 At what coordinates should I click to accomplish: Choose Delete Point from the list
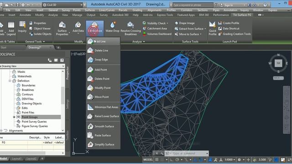(x=103, y=79)
